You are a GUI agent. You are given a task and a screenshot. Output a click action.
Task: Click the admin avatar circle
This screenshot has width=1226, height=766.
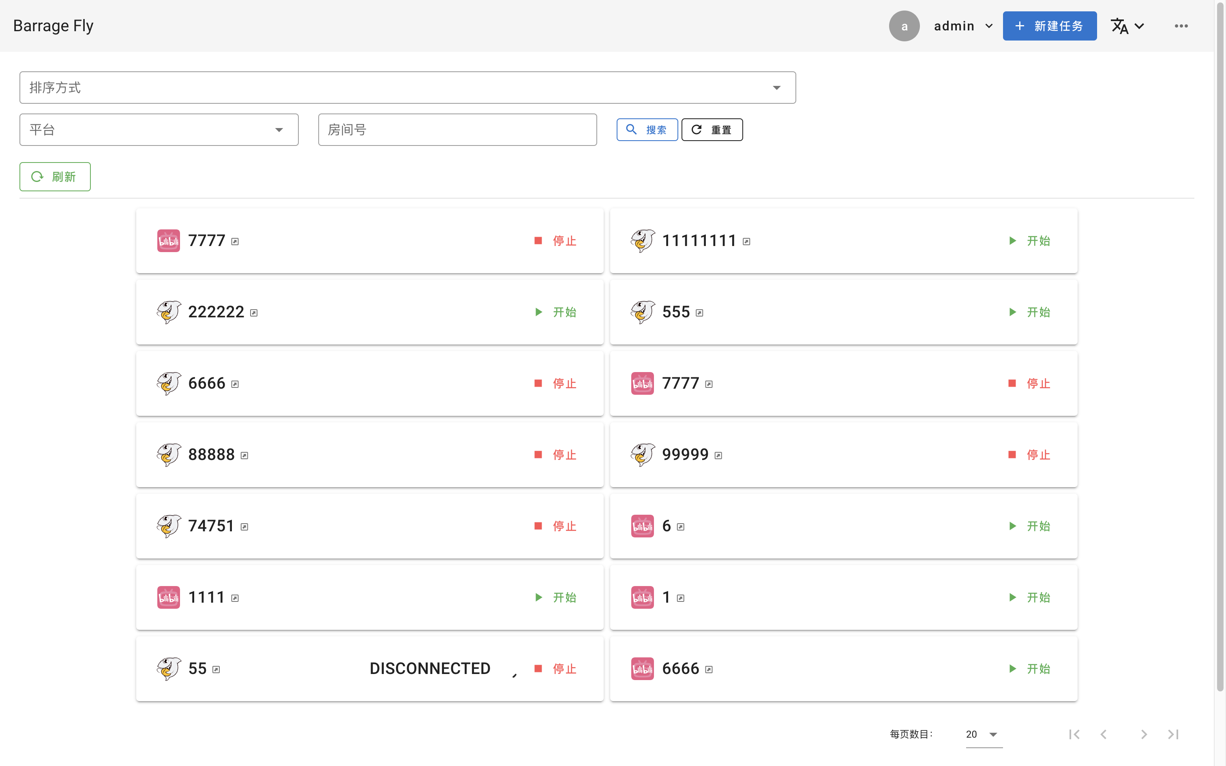pyautogui.click(x=904, y=26)
